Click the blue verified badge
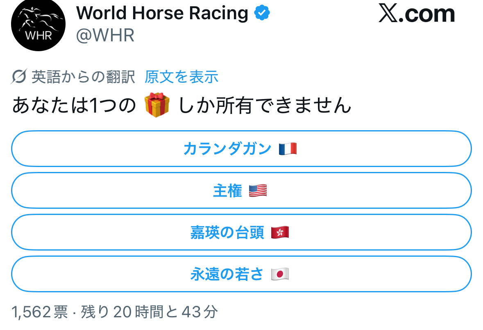483x330 pixels. click(x=262, y=14)
